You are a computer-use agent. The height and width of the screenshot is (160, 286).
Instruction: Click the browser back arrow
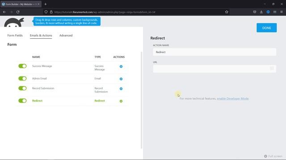coord(4,12)
